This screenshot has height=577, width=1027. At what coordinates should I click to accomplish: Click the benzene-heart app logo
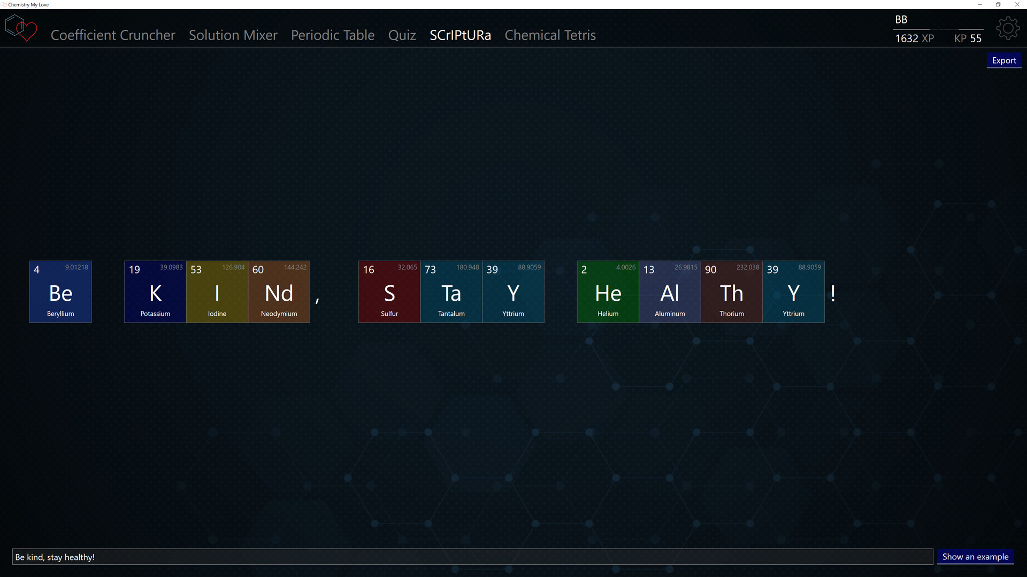coord(20,28)
